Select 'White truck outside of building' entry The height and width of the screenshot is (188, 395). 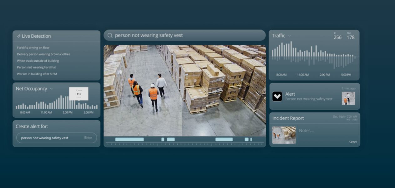coord(38,61)
